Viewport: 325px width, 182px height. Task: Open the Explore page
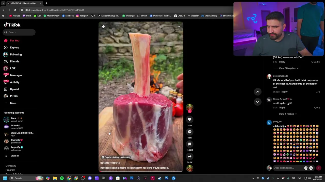click(x=12, y=48)
